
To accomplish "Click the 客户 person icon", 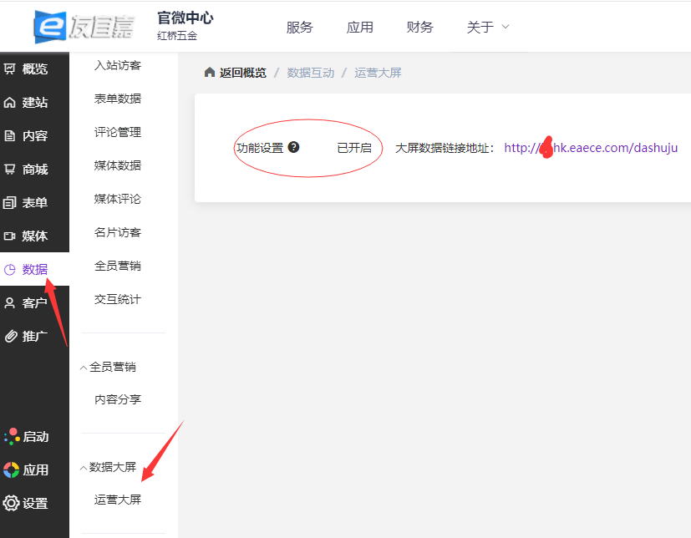I will pyautogui.click(x=9, y=302).
